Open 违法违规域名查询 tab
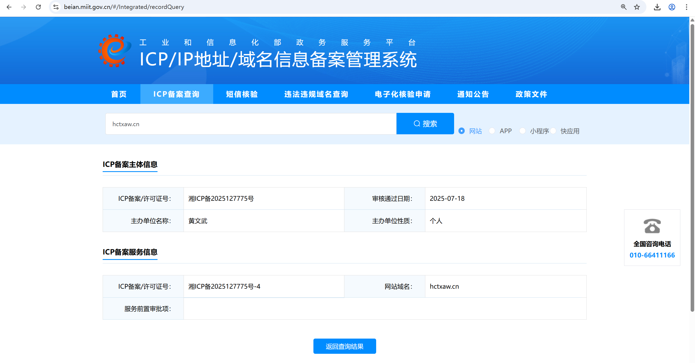Viewport: 695px width, 363px height. pos(316,94)
